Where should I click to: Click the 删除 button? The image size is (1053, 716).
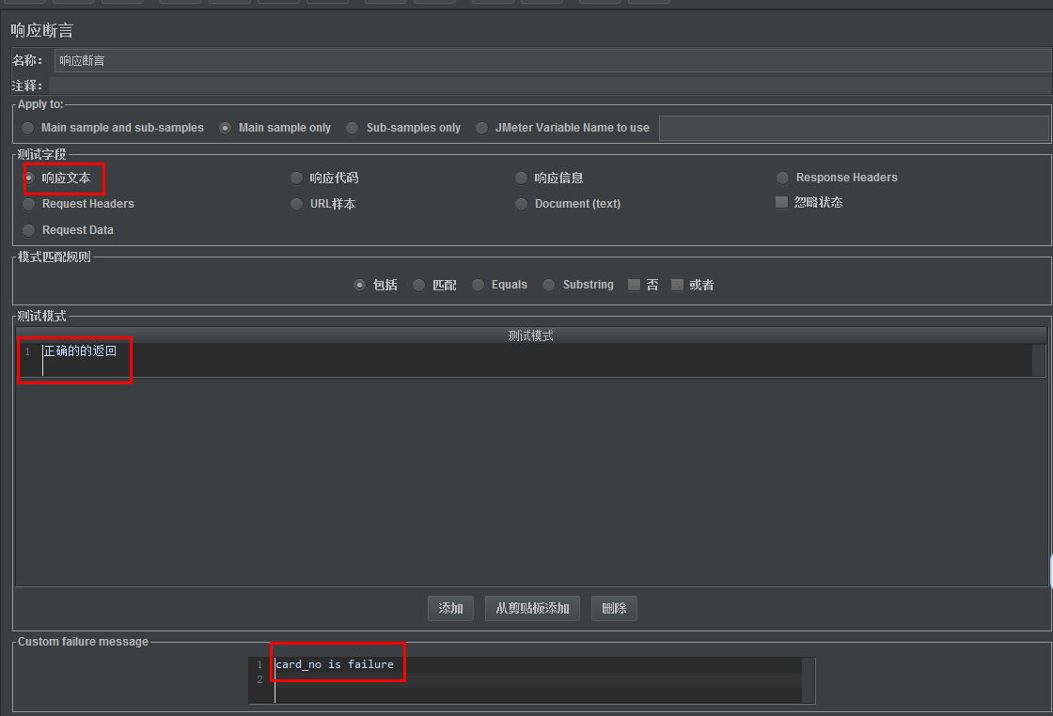pyautogui.click(x=615, y=608)
